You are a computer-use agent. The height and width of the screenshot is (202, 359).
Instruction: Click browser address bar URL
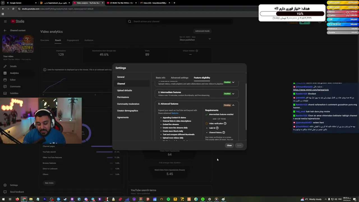[x=57, y=9]
